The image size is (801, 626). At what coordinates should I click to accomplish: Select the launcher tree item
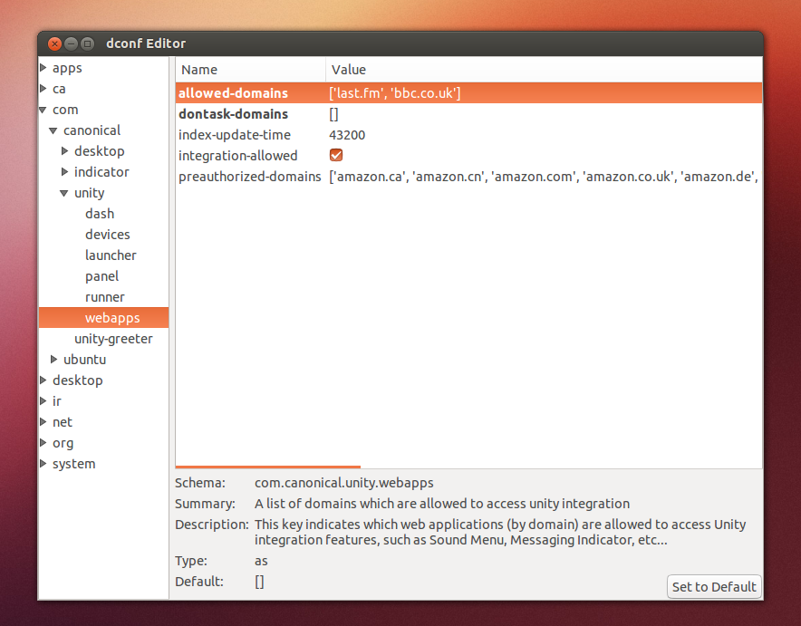[x=111, y=255]
